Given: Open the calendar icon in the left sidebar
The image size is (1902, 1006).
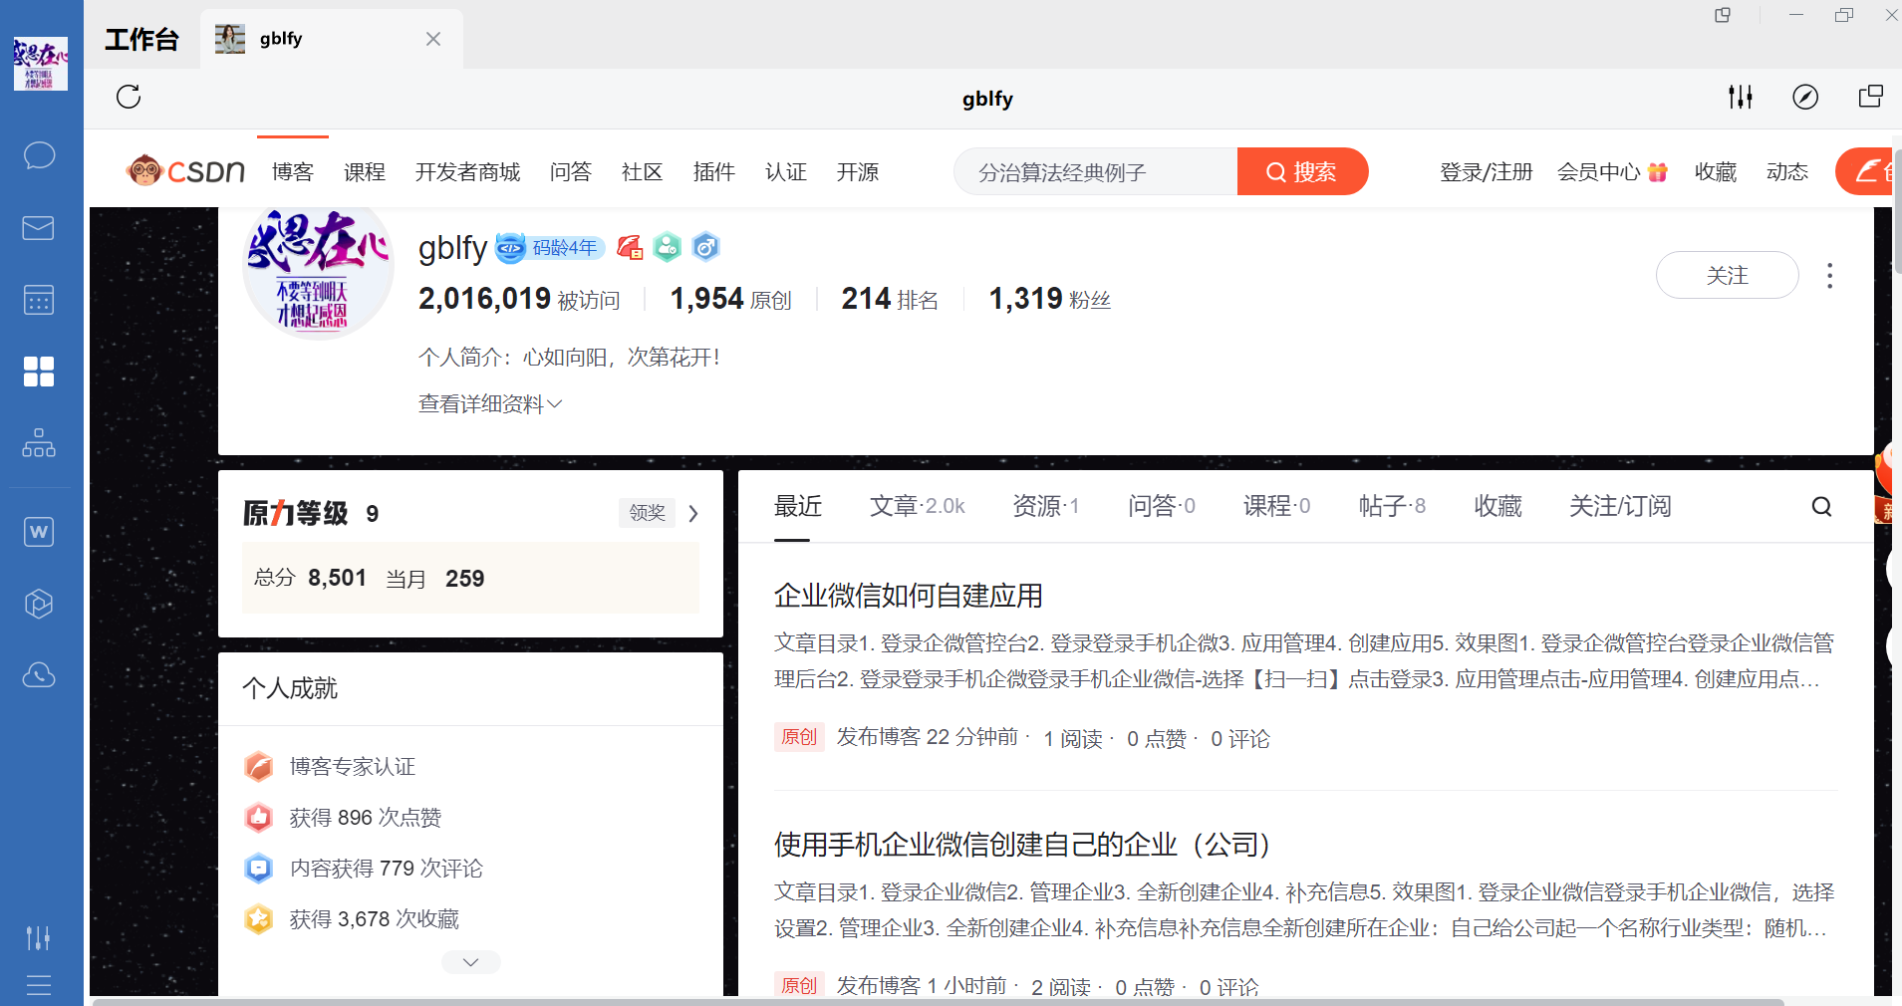Looking at the screenshot, I should tap(38, 299).
